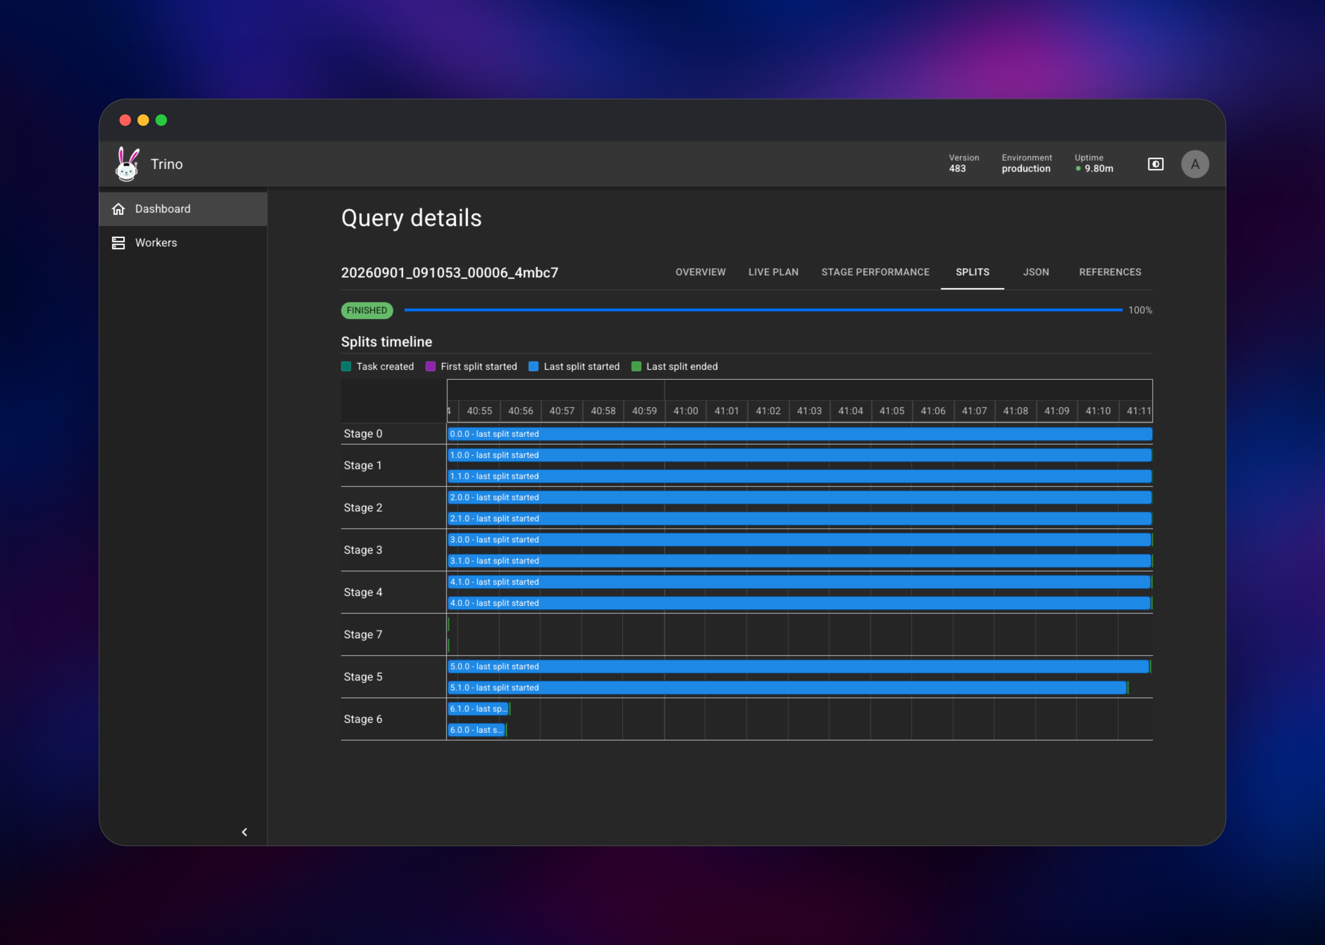Select the 0.0.0 task bar

pyautogui.click(x=800, y=433)
